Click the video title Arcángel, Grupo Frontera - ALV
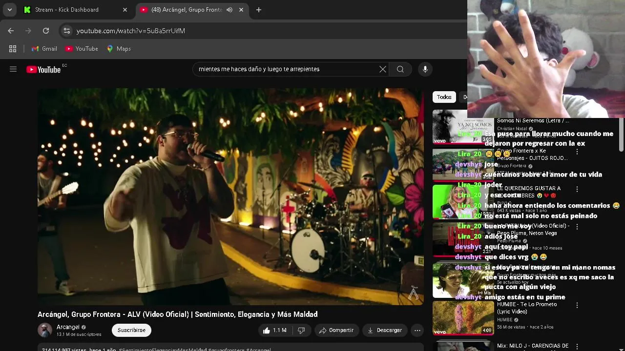This screenshot has width=625, height=351. tap(178, 314)
